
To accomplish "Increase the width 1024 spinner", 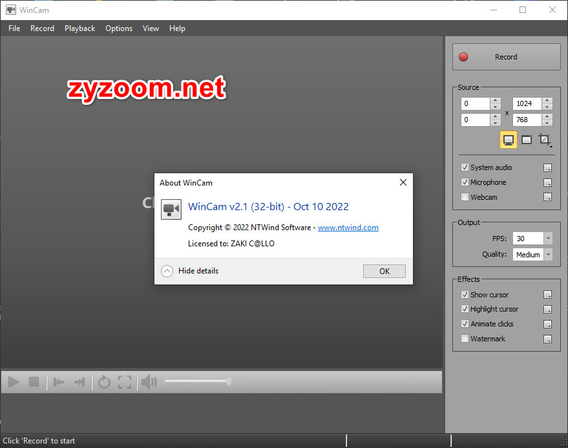I will tap(547, 100).
